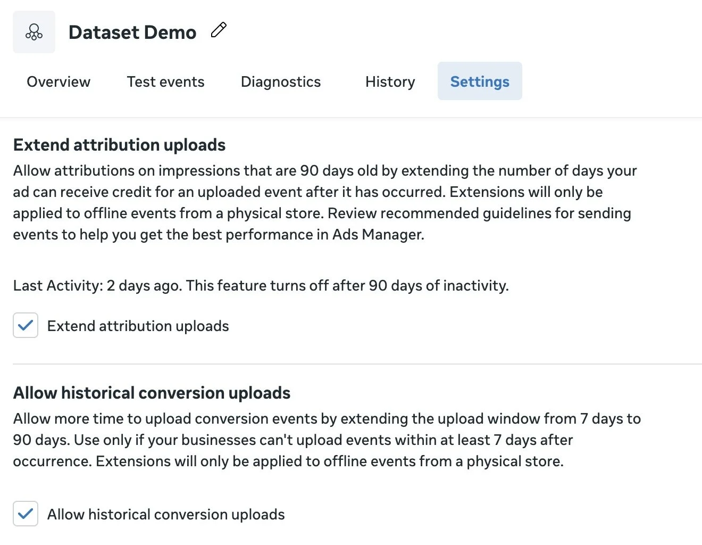The height and width of the screenshot is (545, 702).
Task: Click the Dataset Demo title text
Action: tap(132, 32)
